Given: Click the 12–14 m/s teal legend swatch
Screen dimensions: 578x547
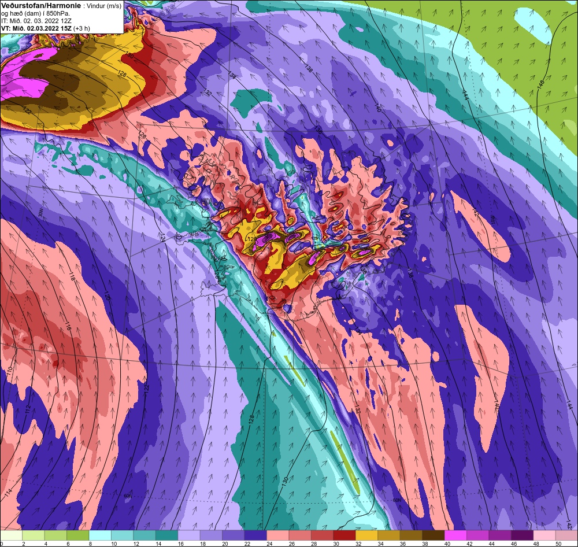Looking at the screenshot, I should pyautogui.click(x=144, y=535).
